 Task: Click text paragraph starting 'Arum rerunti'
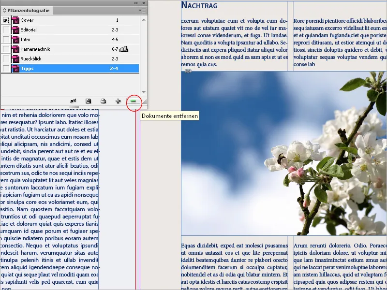[340, 266]
